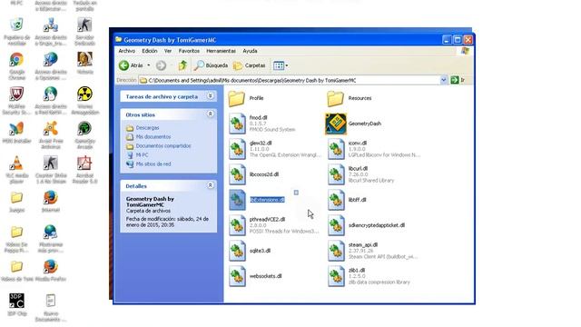Open the Atrás history dropdown arrow
Image resolution: width=581 pixels, height=327 pixels.
coord(149,65)
